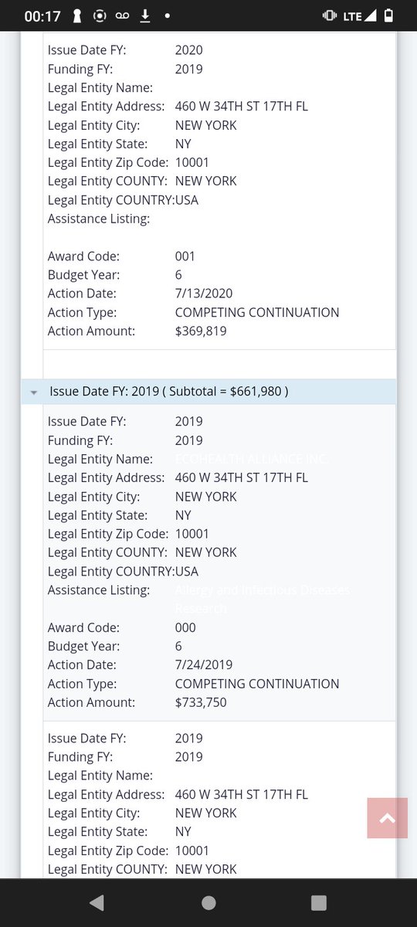417x927 pixels.
Task: Tap the Legal Entity Name label below Issue Date 2020
Action: (100, 87)
